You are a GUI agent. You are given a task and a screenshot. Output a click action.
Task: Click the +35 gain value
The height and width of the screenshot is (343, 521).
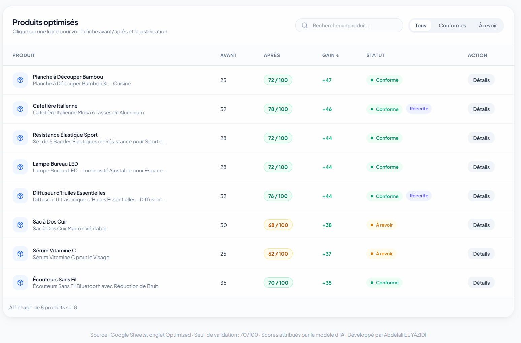[x=327, y=283]
